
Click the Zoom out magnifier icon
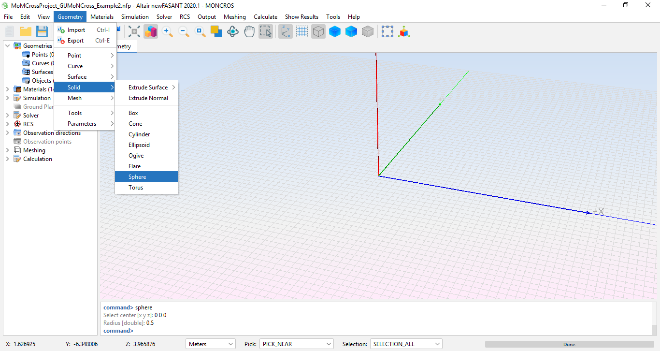tap(184, 32)
